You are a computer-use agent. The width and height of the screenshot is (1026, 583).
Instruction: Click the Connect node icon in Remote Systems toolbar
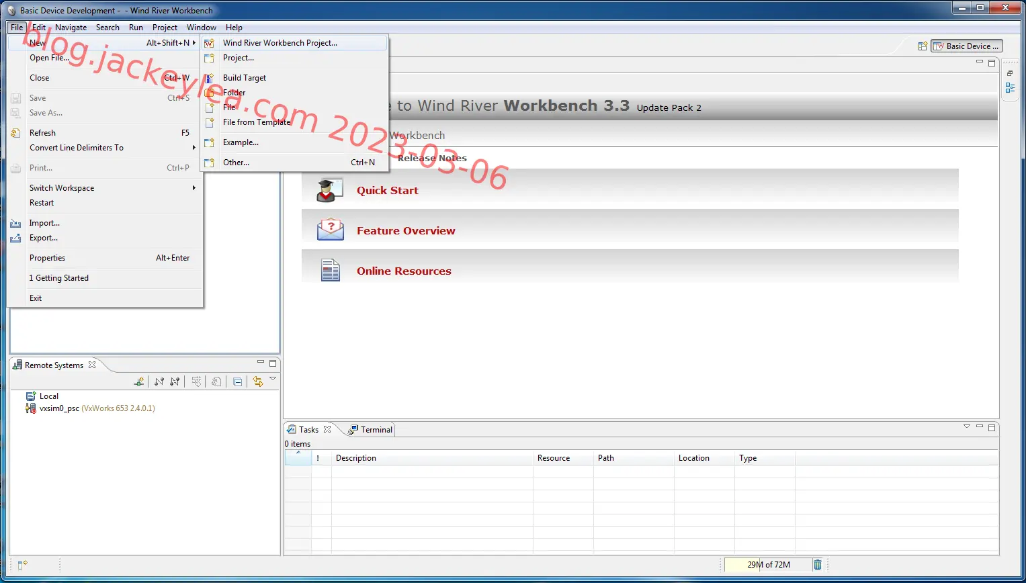159,382
